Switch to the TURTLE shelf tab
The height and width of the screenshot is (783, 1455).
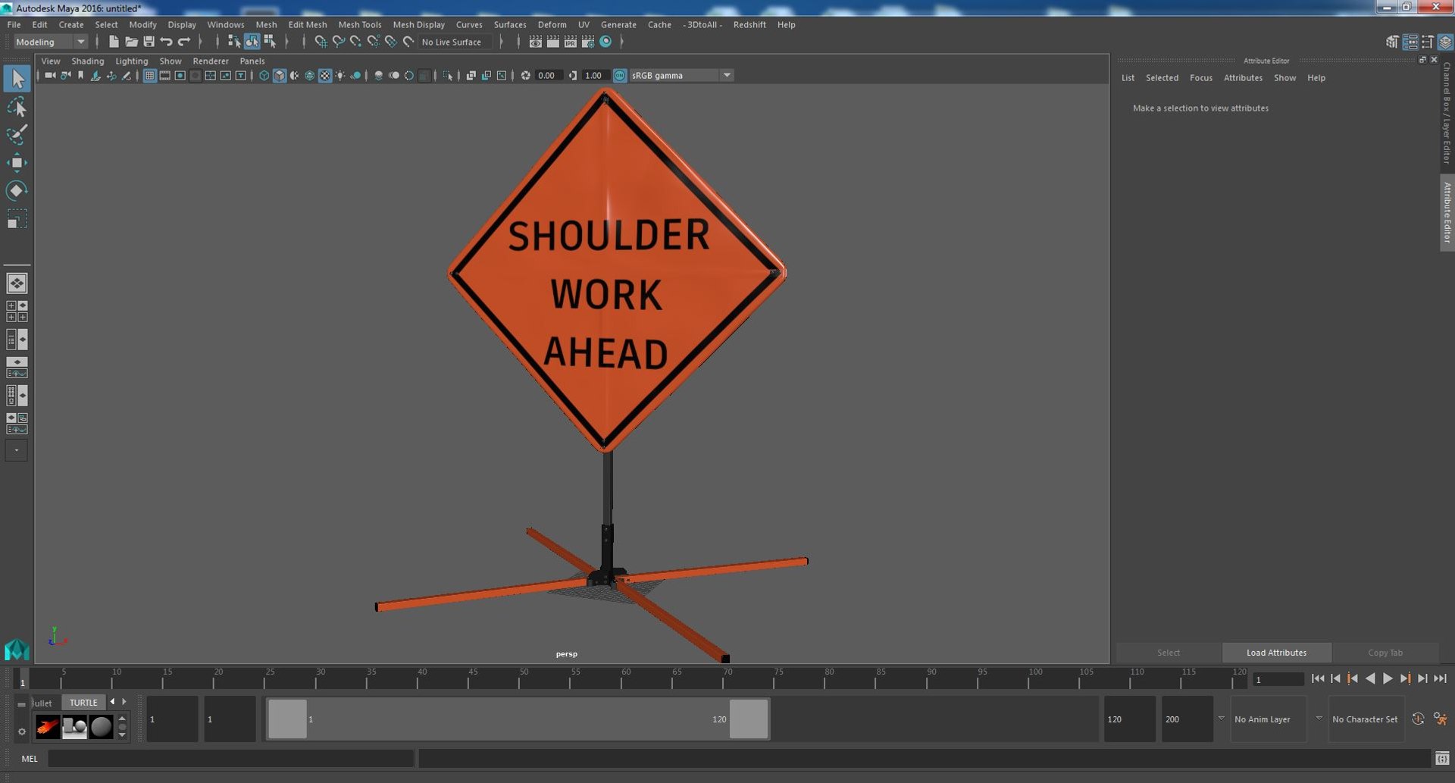pos(83,703)
